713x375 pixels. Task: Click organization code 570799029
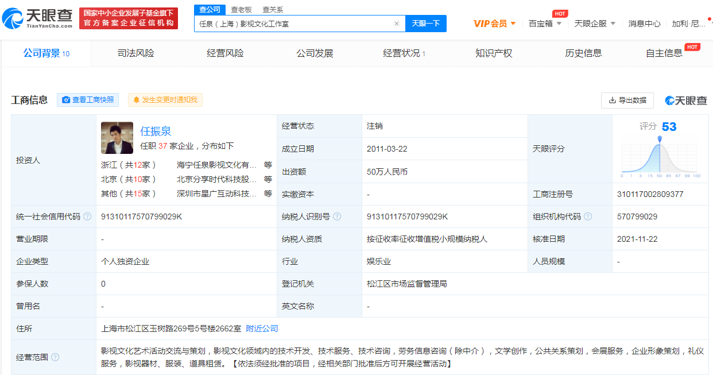[637, 217]
